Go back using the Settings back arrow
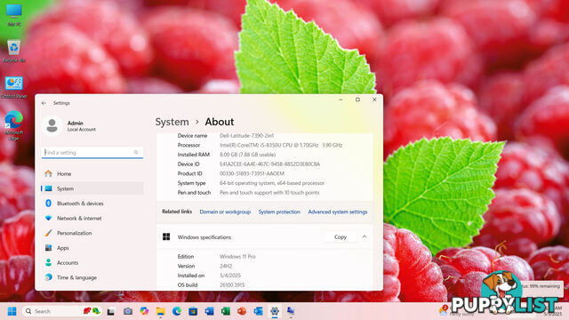The width and height of the screenshot is (569, 320). [44, 103]
